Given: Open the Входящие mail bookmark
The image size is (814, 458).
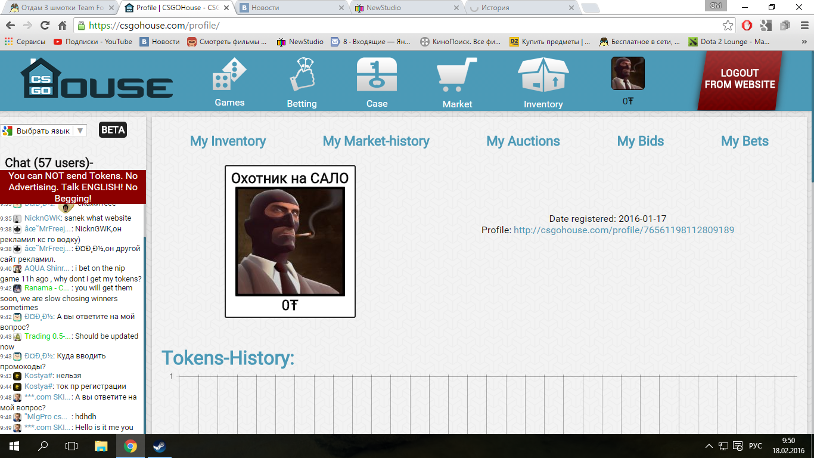Looking at the screenshot, I should (x=371, y=42).
